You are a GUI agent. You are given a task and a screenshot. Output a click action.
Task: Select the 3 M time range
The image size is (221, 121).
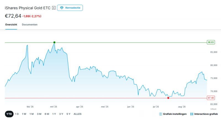click(39, 114)
